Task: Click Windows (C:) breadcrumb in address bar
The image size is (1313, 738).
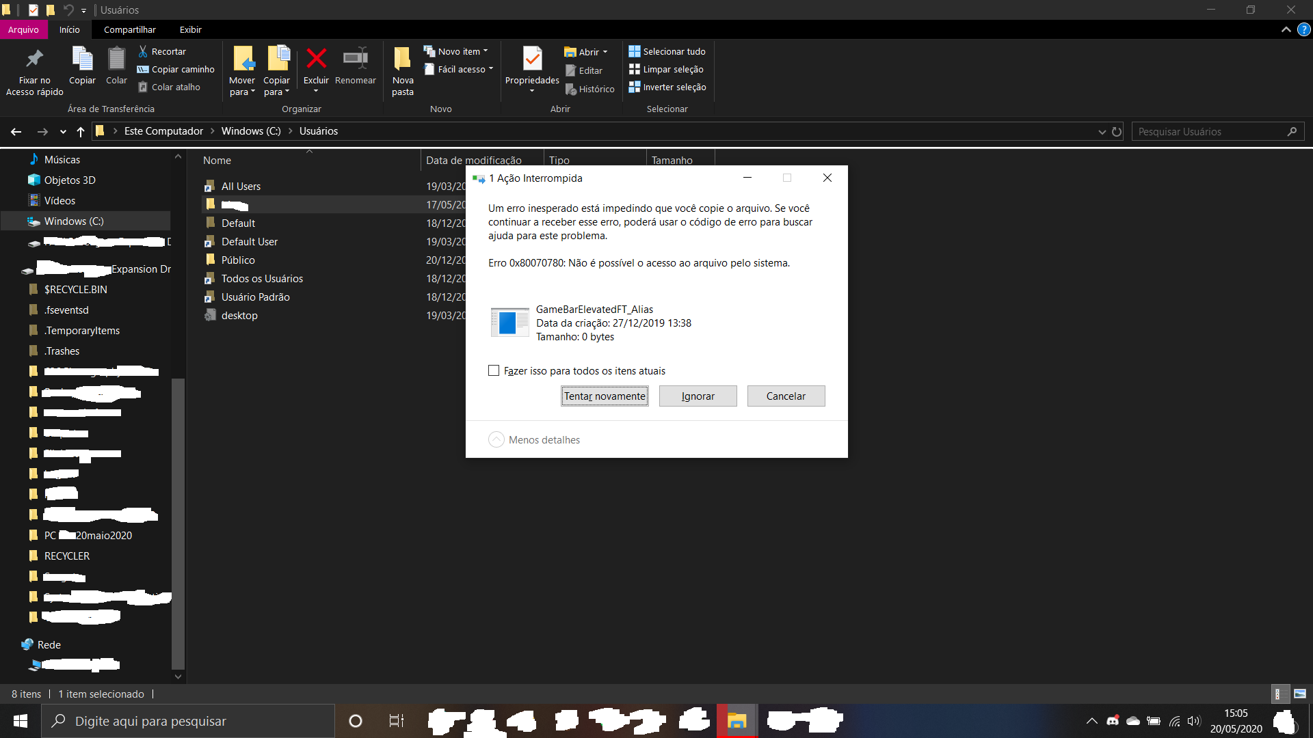Action: click(x=251, y=131)
